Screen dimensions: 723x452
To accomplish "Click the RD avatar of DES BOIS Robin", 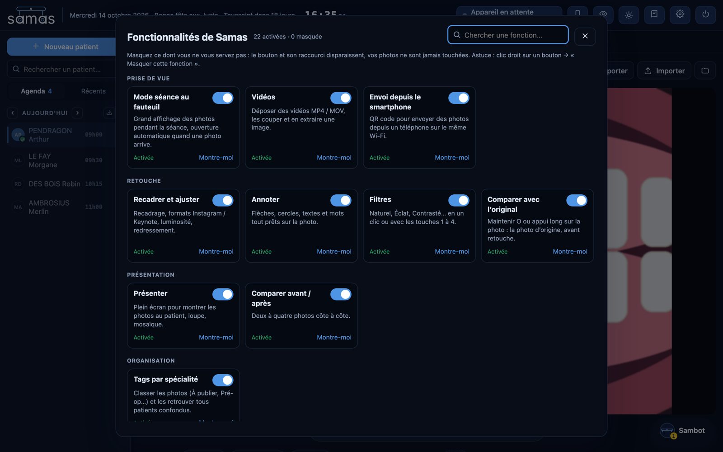I will click(18, 184).
